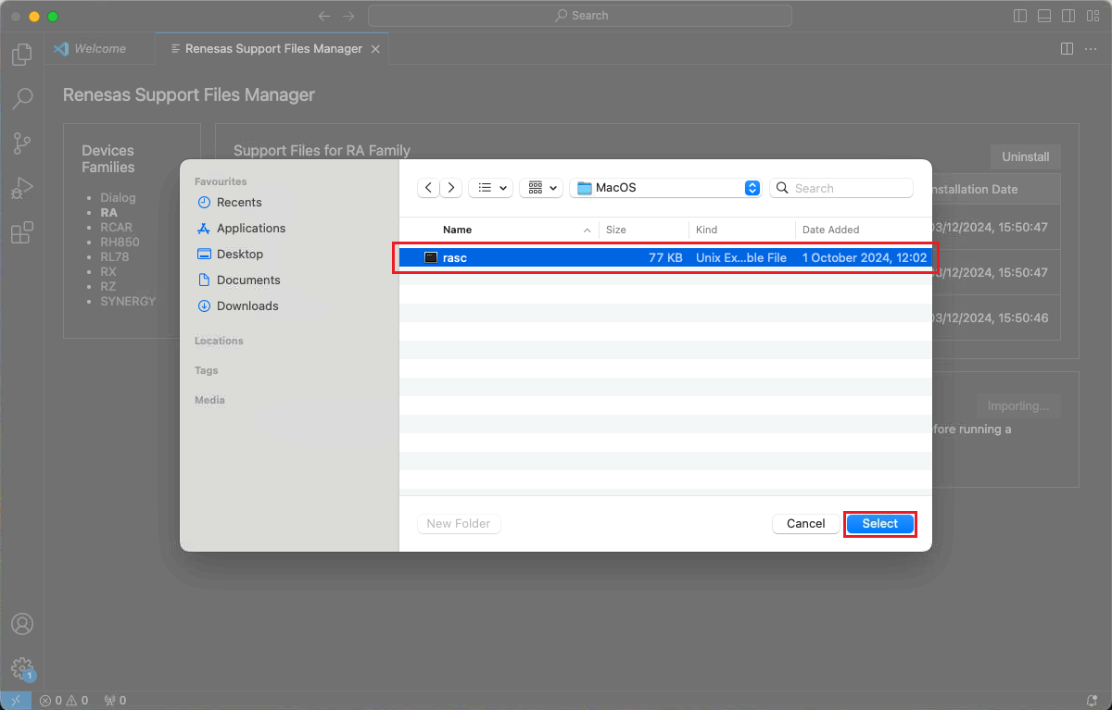Select Dialog device family
The height and width of the screenshot is (710, 1112).
(118, 197)
